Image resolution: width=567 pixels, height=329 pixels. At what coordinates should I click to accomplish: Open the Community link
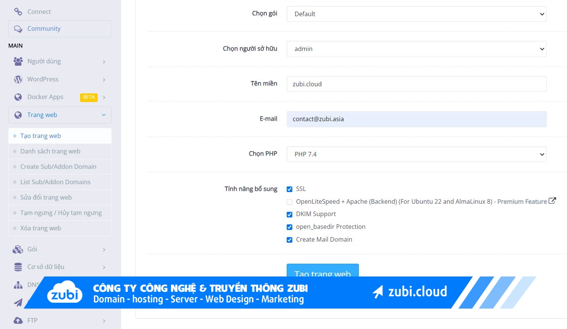click(60, 29)
